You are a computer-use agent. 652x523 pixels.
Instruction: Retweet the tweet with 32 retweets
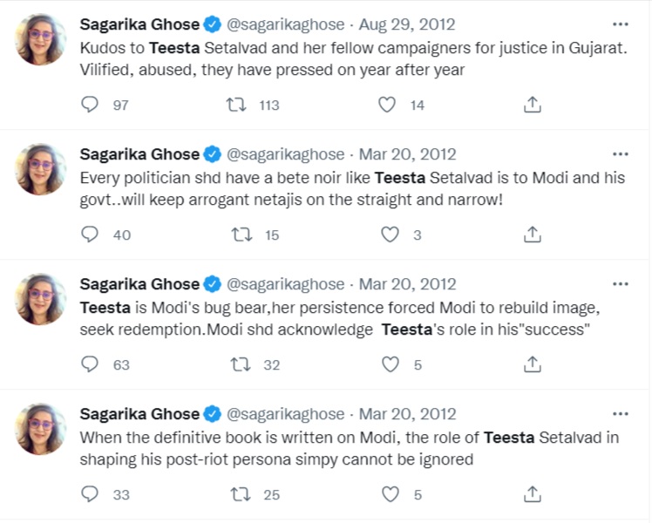click(235, 364)
